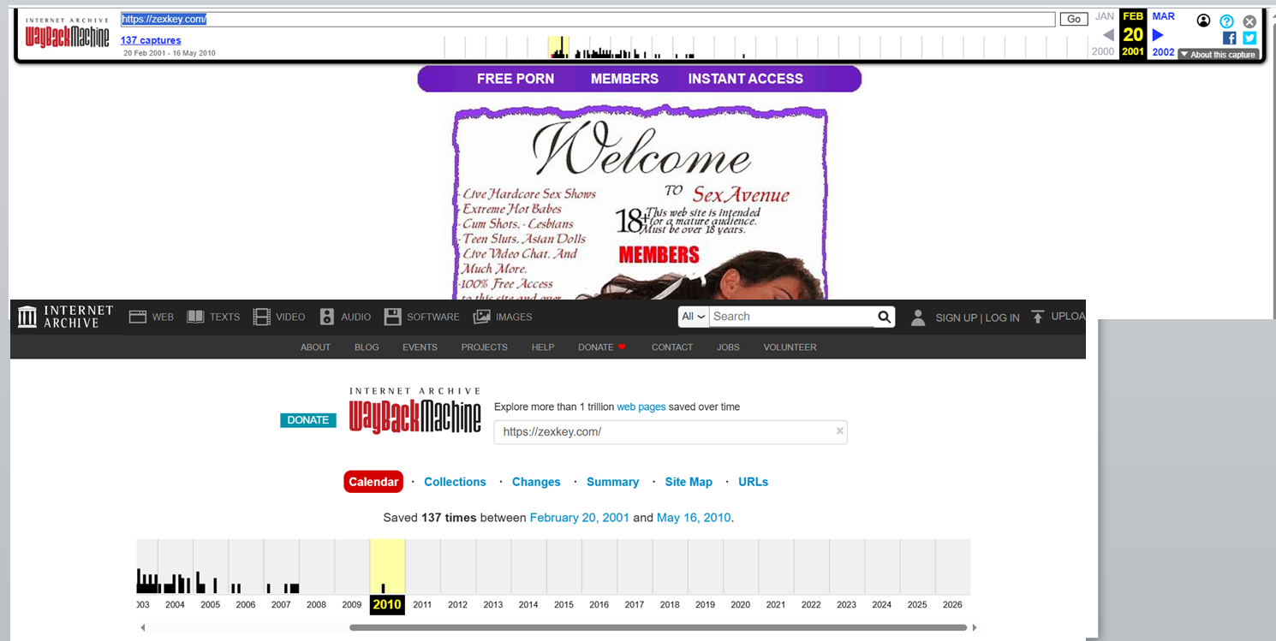The width and height of the screenshot is (1276, 641).
Task: Close the Wayback capture toolbar with the X icon
Action: [1249, 21]
